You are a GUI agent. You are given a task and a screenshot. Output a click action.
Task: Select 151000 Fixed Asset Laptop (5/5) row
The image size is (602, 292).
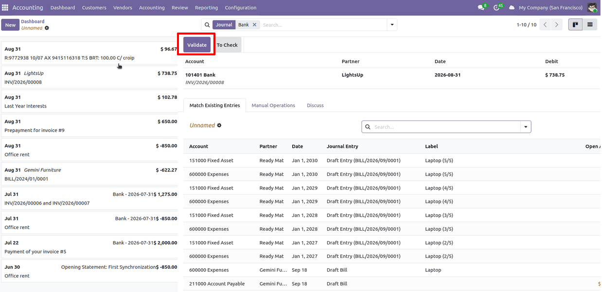pos(392,160)
